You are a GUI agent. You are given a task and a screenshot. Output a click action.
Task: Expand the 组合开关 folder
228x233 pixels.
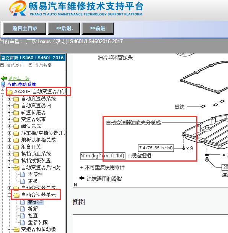[x=9, y=147]
